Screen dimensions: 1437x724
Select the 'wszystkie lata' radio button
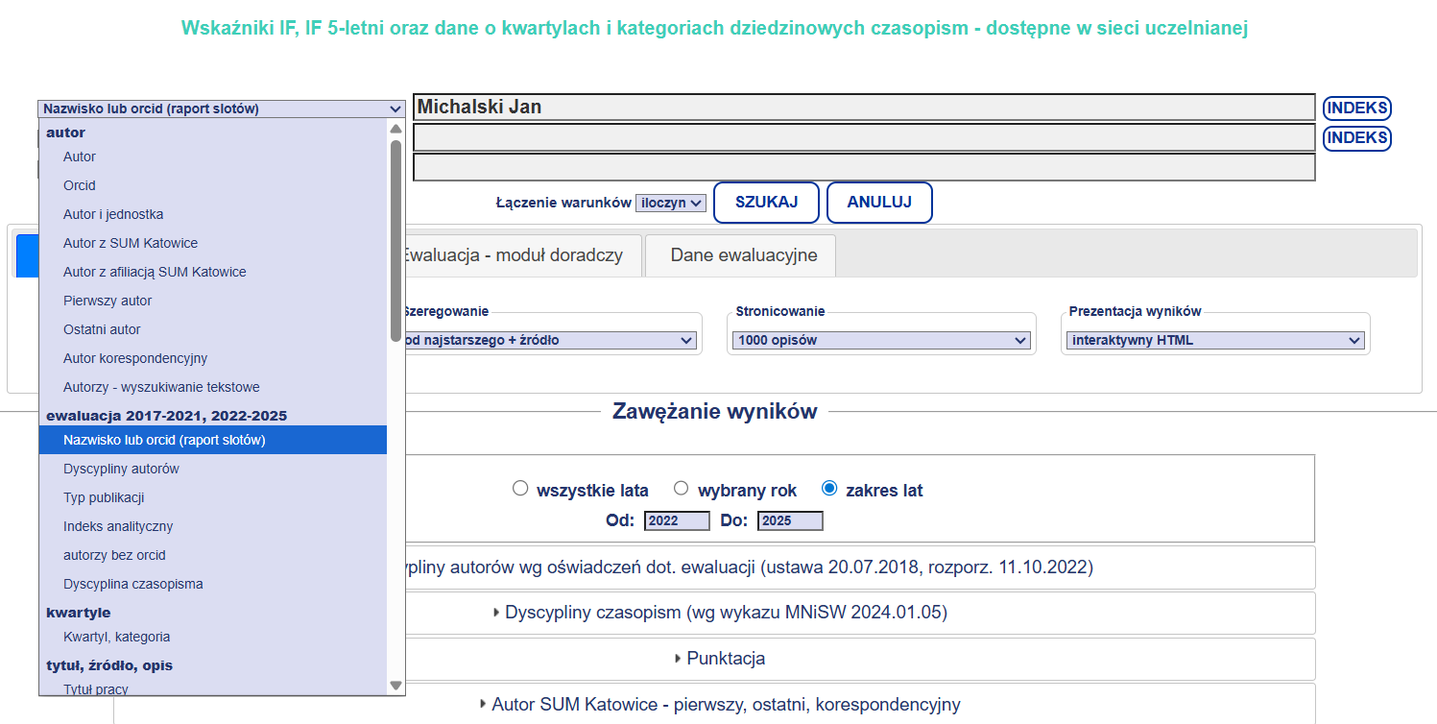520,488
